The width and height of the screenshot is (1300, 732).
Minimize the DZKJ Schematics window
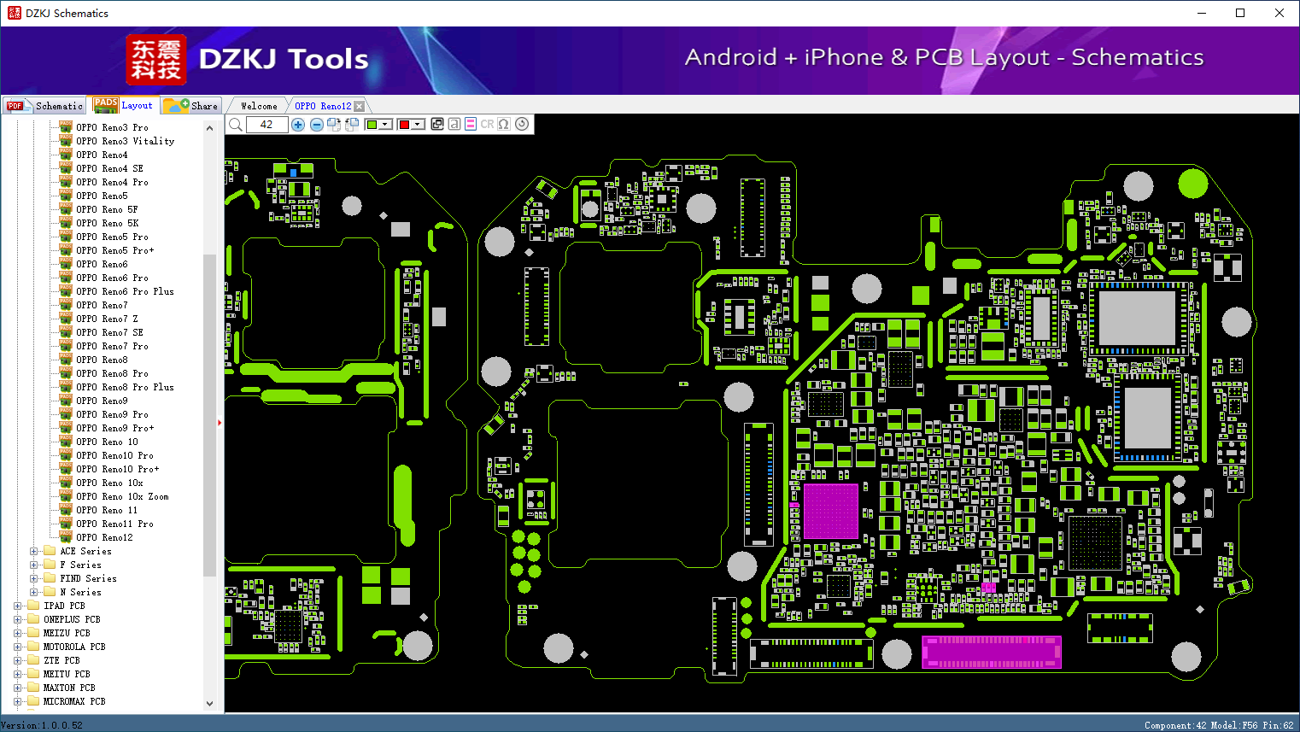click(1201, 13)
